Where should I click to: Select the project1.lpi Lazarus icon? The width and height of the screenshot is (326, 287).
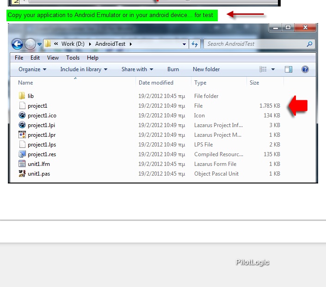coord(22,125)
